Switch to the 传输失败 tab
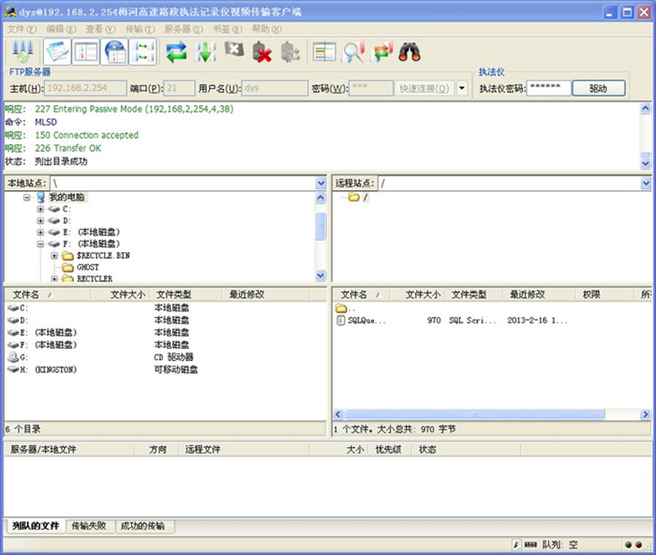The image size is (656, 555). (x=89, y=526)
